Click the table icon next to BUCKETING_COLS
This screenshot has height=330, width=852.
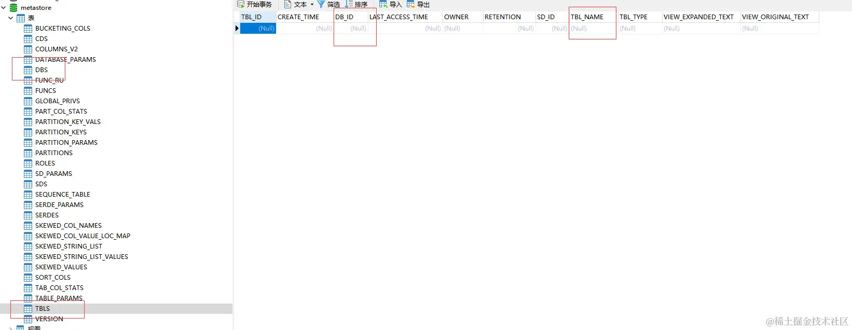pyautogui.click(x=28, y=29)
